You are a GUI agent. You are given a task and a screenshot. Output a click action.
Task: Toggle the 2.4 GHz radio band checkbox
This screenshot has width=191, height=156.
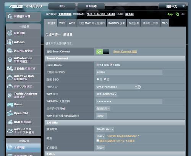coord(98,65)
